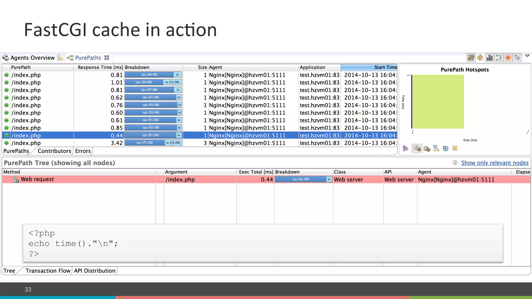Switch to the Tree tab
Screen dimensions: 532x299
[9, 271]
